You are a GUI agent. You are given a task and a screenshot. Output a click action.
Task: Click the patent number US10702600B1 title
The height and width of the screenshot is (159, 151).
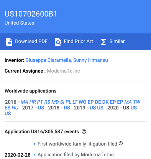pos(31,14)
